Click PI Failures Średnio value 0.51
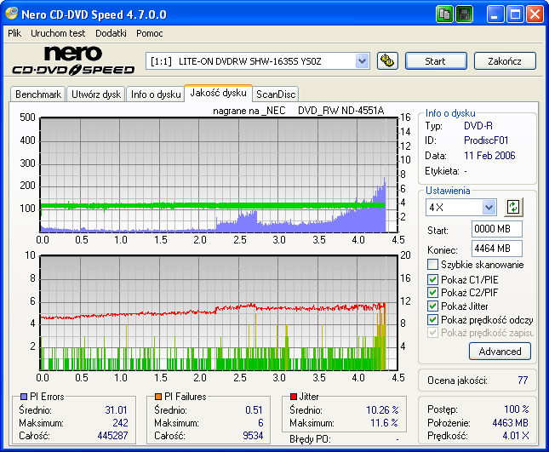This screenshot has height=452, width=549. coord(254,409)
